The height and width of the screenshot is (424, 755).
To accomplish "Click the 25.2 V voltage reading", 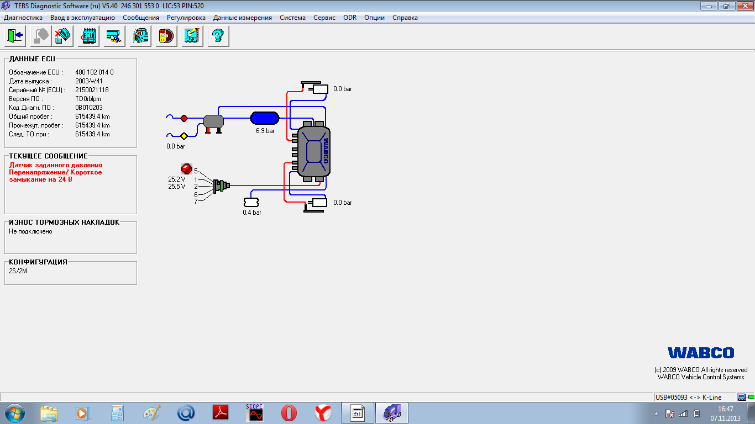I will click(x=177, y=179).
